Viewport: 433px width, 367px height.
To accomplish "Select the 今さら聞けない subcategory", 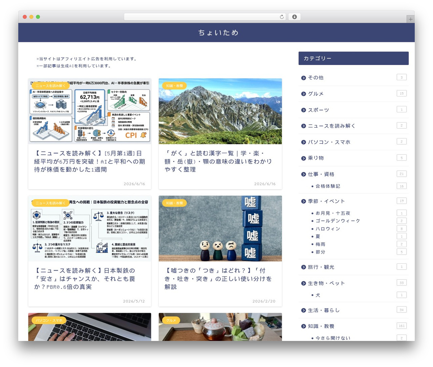I will pyautogui.click(x=333, y=338).
